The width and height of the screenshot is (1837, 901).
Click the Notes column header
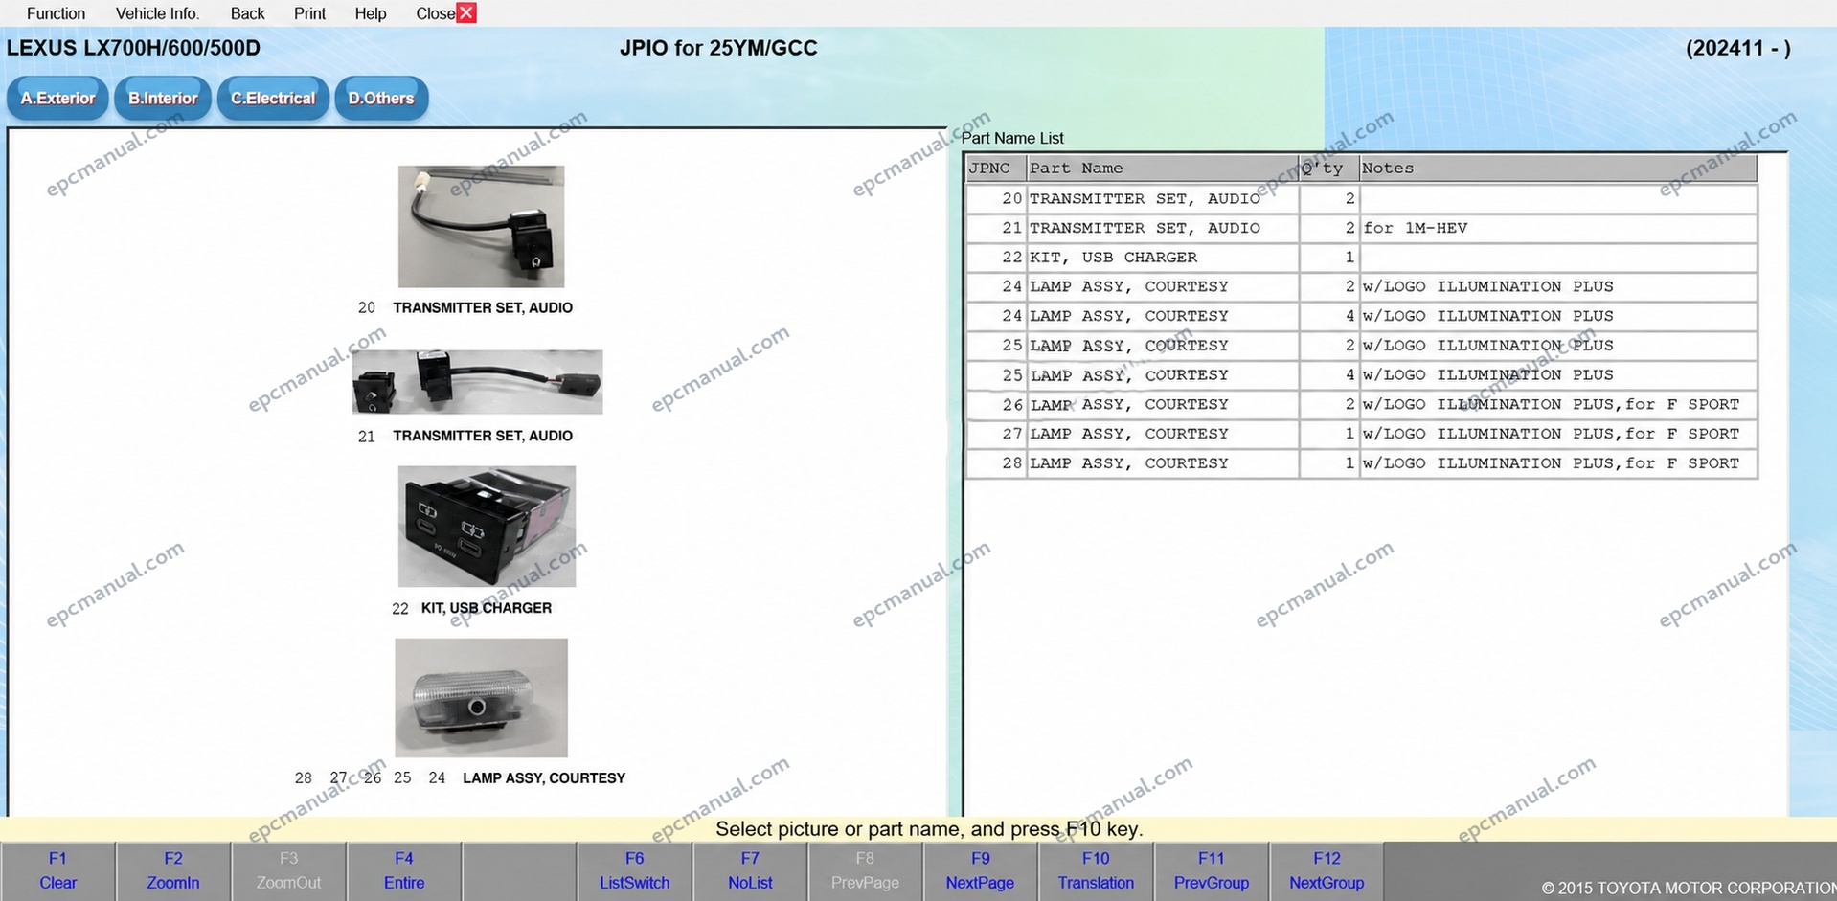coord(1557,169)
